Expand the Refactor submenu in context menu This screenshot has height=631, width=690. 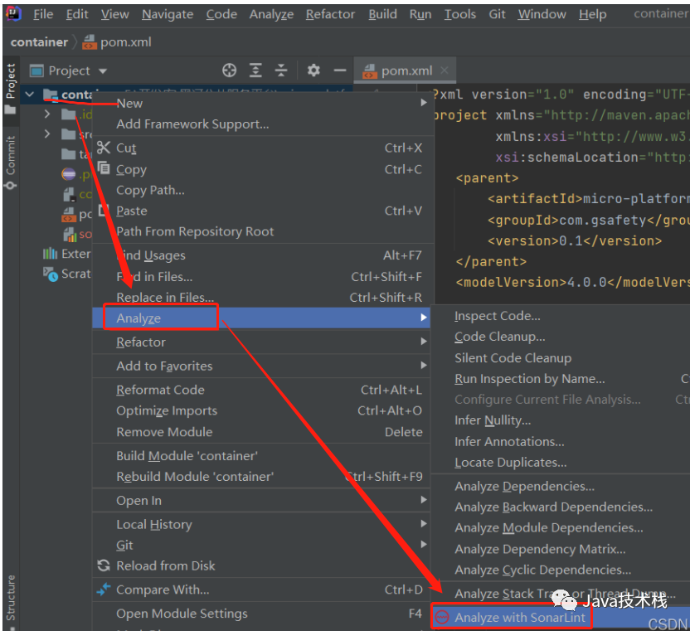pos(260,342)
